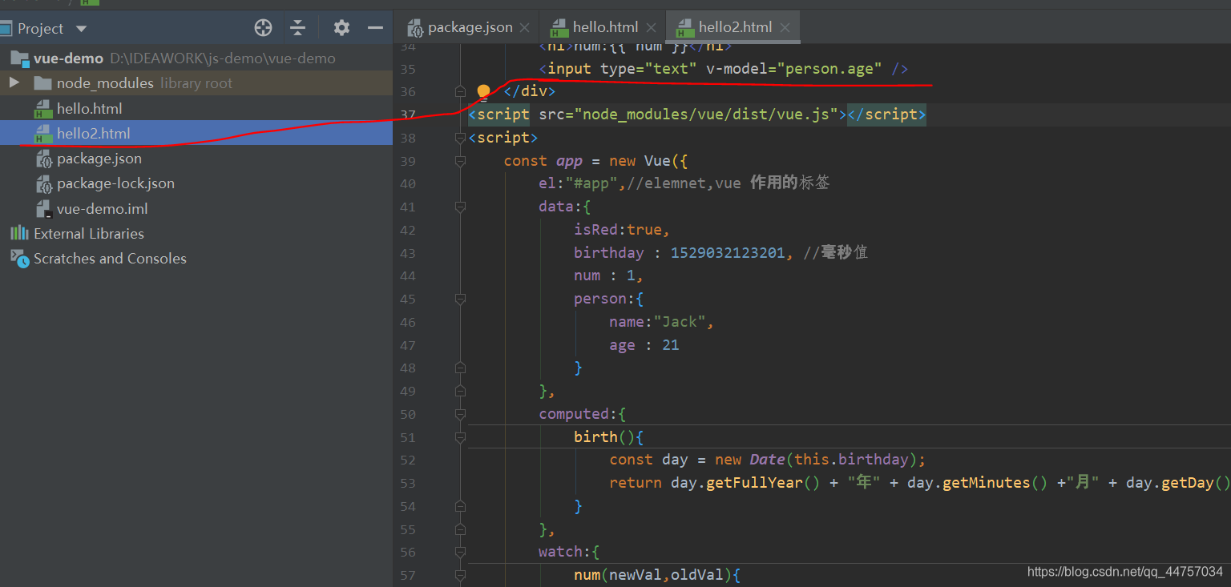Screen dimensions: 1231x587
Task: Click the yellow lightbulb intention icon
Action: 483,92
